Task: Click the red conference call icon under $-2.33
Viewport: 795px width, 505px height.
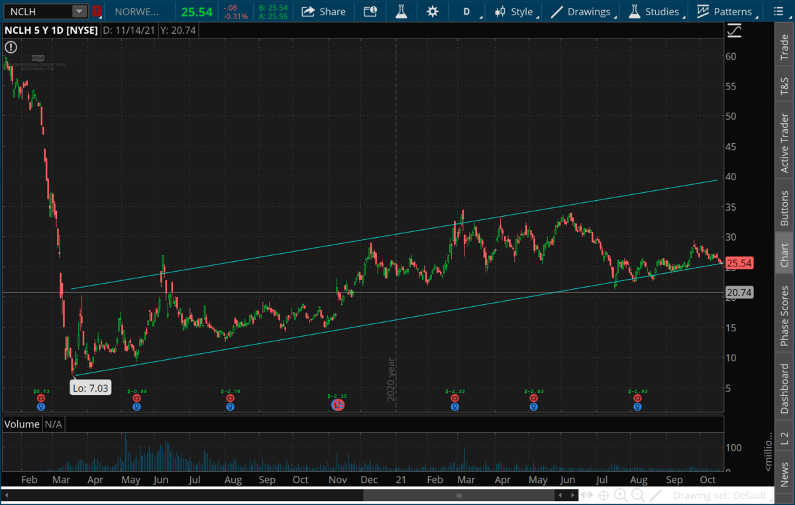Action: (x=454, y=399)
